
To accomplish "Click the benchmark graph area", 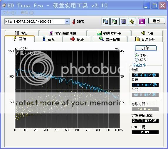I will [x=67, y=89].
